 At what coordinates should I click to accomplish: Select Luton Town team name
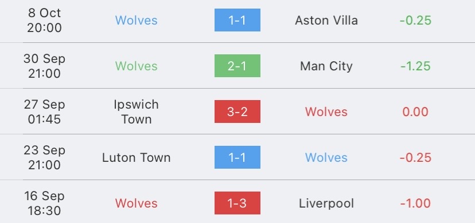(136, 157)
